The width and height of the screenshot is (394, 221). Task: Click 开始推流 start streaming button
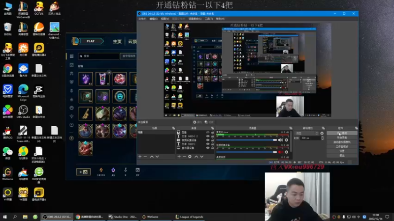click(342, 133)
